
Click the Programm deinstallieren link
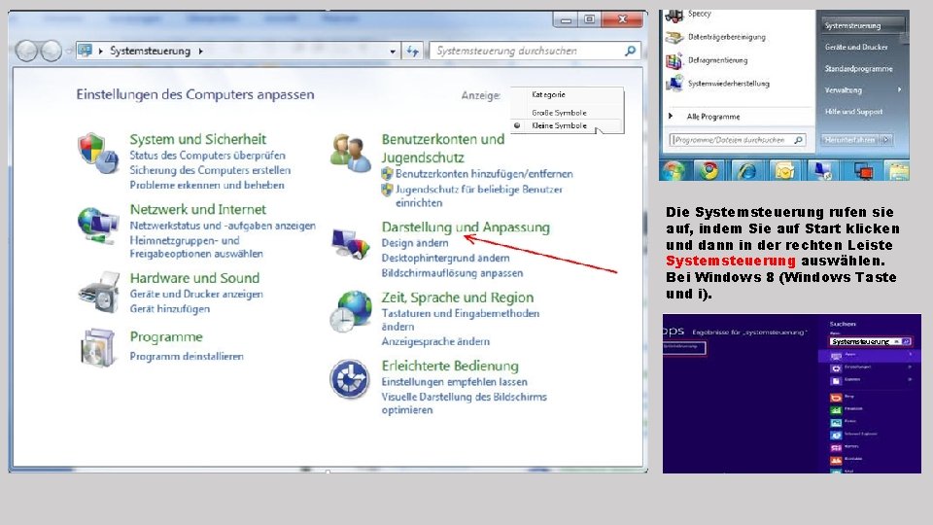point(187,356)
